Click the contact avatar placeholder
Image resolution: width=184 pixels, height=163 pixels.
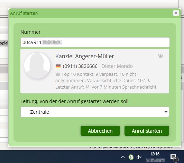pos(37,65)
